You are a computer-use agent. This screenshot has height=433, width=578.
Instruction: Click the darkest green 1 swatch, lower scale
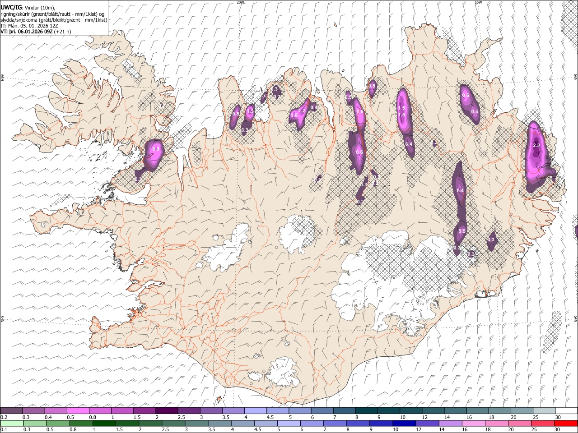tap(104, 423)
